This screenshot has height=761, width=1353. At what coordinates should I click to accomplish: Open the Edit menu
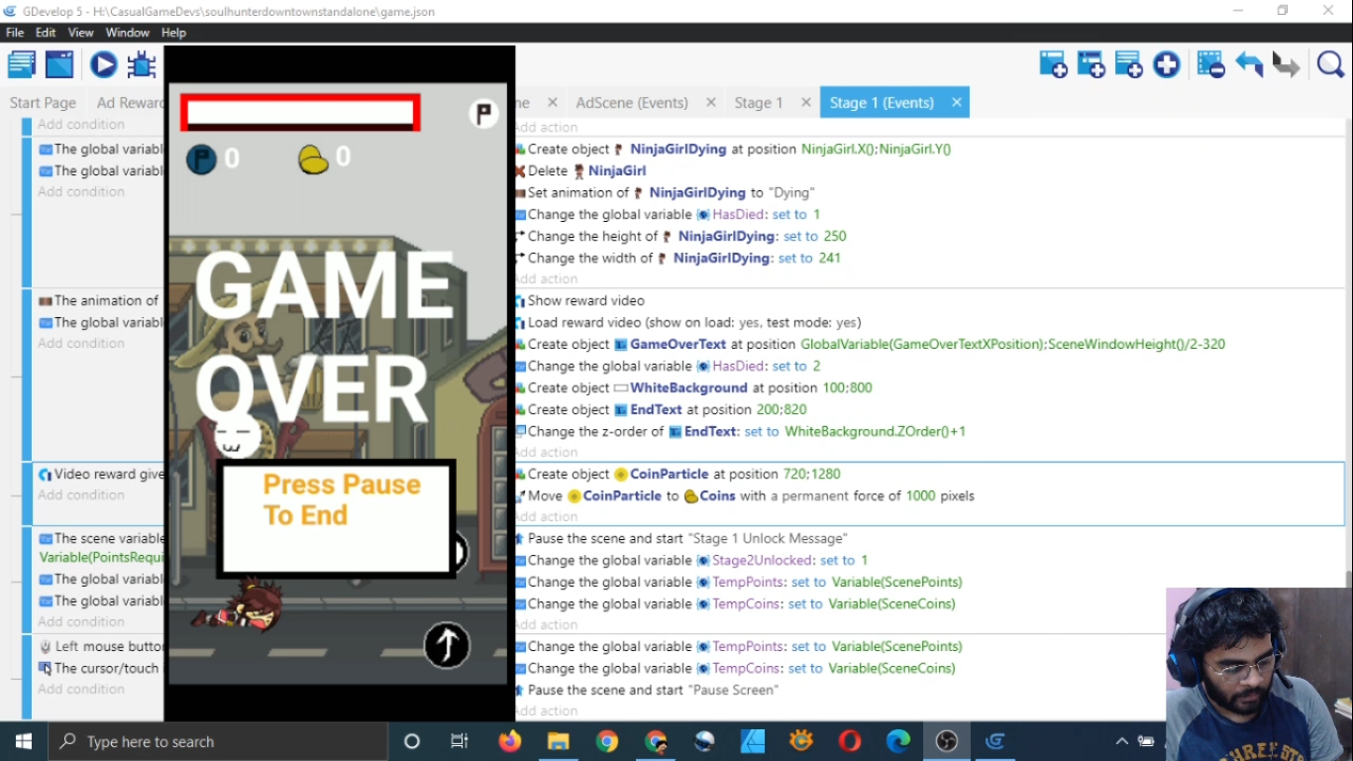click(x=47, y=33)
